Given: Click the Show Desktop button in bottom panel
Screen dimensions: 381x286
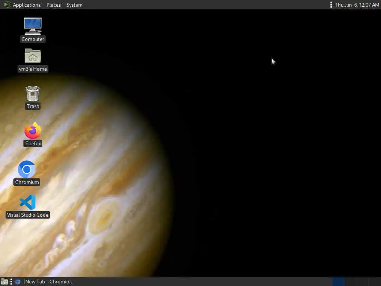Looking at the screenshot, I should 4,282.
